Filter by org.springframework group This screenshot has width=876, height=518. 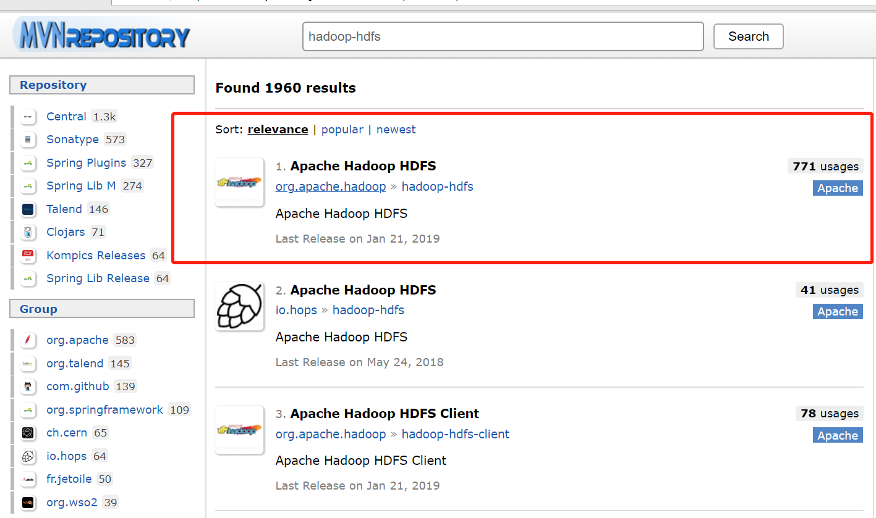point(104,410)
